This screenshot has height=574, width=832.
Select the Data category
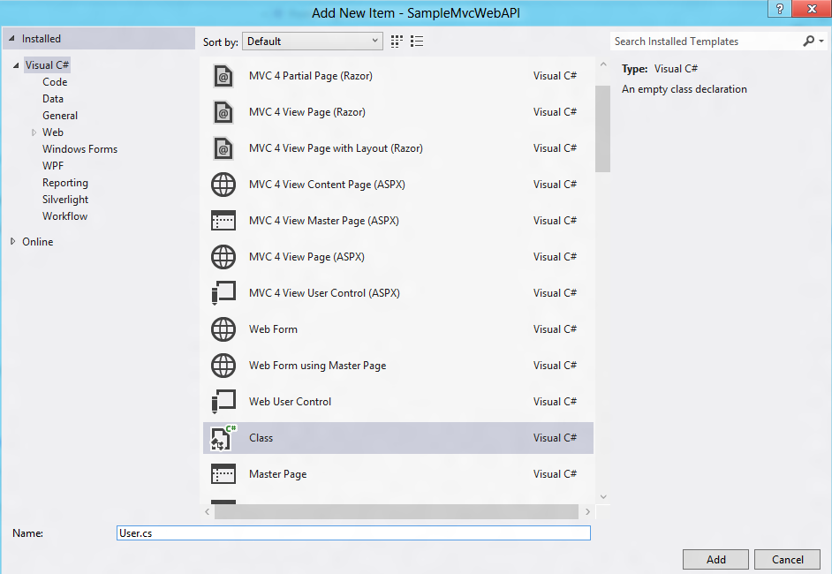52,99
